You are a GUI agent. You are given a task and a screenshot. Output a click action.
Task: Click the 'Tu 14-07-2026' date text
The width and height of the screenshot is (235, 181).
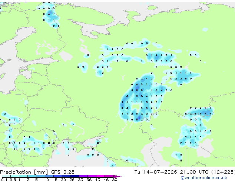[156, 172]
